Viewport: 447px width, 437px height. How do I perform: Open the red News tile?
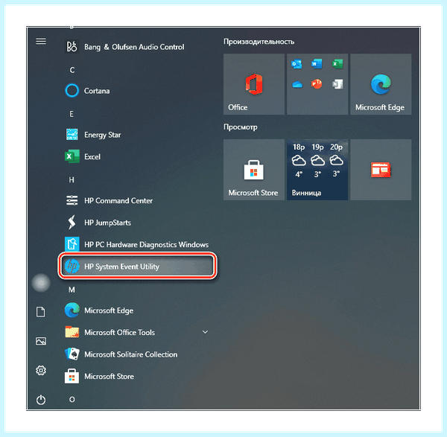pos(381,170)
